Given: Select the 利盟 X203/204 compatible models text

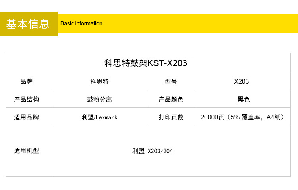Looking at the screenshot, I should (x=153, y=151).
